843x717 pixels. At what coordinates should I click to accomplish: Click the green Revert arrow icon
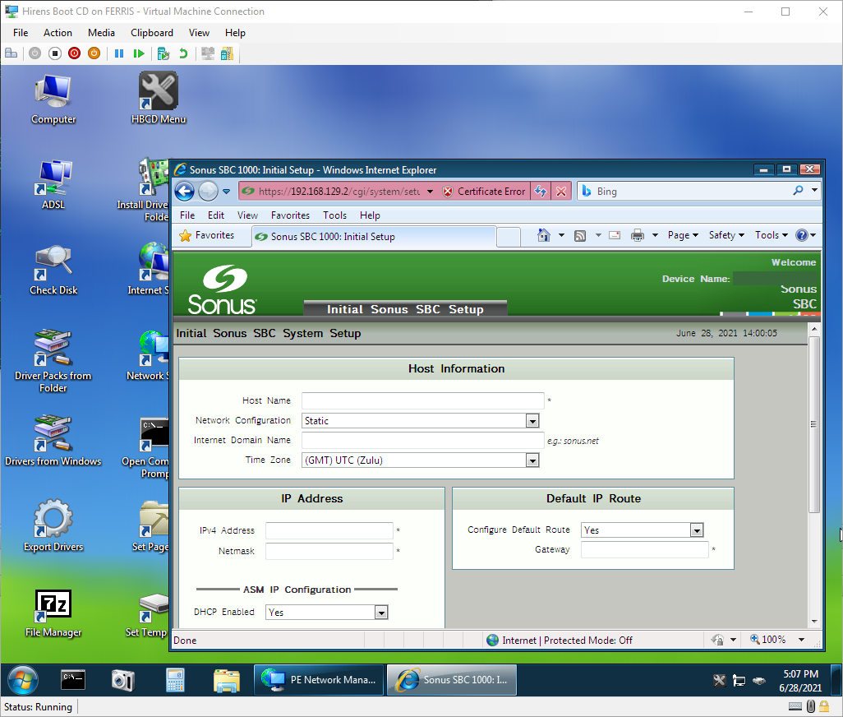click(x=183, y=53)
